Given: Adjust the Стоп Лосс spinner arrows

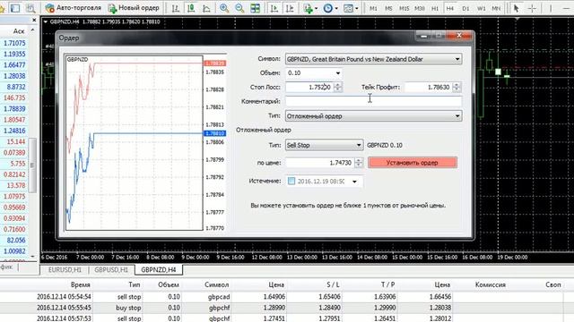Looking at the screenshot, I should pos(338,88).
